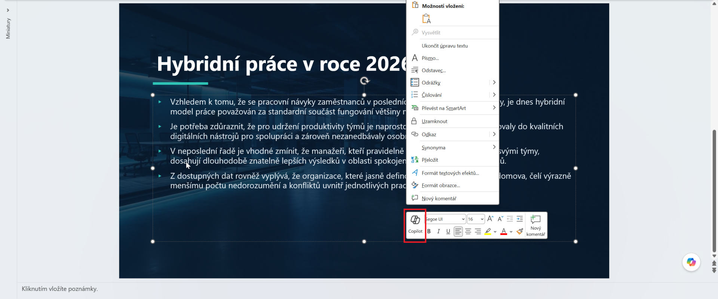Screen dimensions: 718x299
Task: Open font color dropdown arrow
Action: [x=511, y=232]
